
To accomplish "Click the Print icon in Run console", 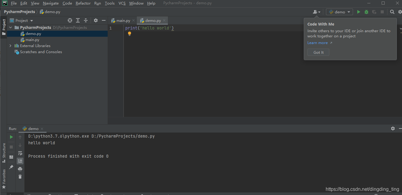I will [x=20, y=169].
